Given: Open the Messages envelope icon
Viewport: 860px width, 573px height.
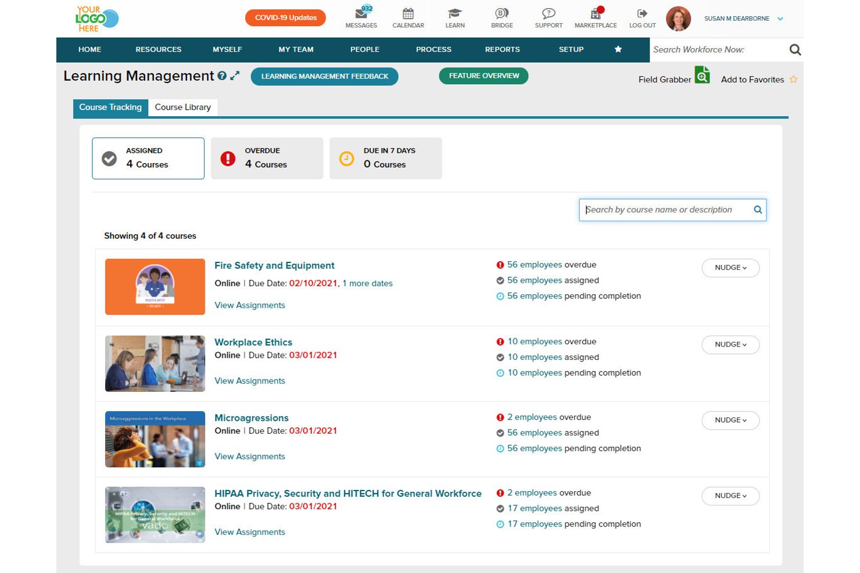Looking at the screenshot, I should (361, 13).
